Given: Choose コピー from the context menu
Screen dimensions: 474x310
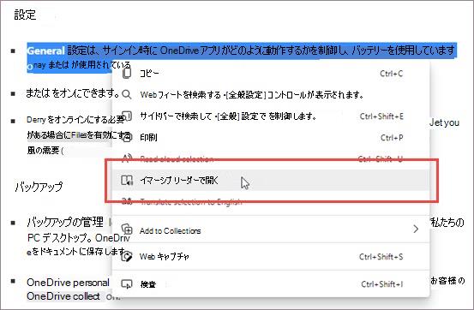Looking at the screenshot, I should [x=271, y=73].
